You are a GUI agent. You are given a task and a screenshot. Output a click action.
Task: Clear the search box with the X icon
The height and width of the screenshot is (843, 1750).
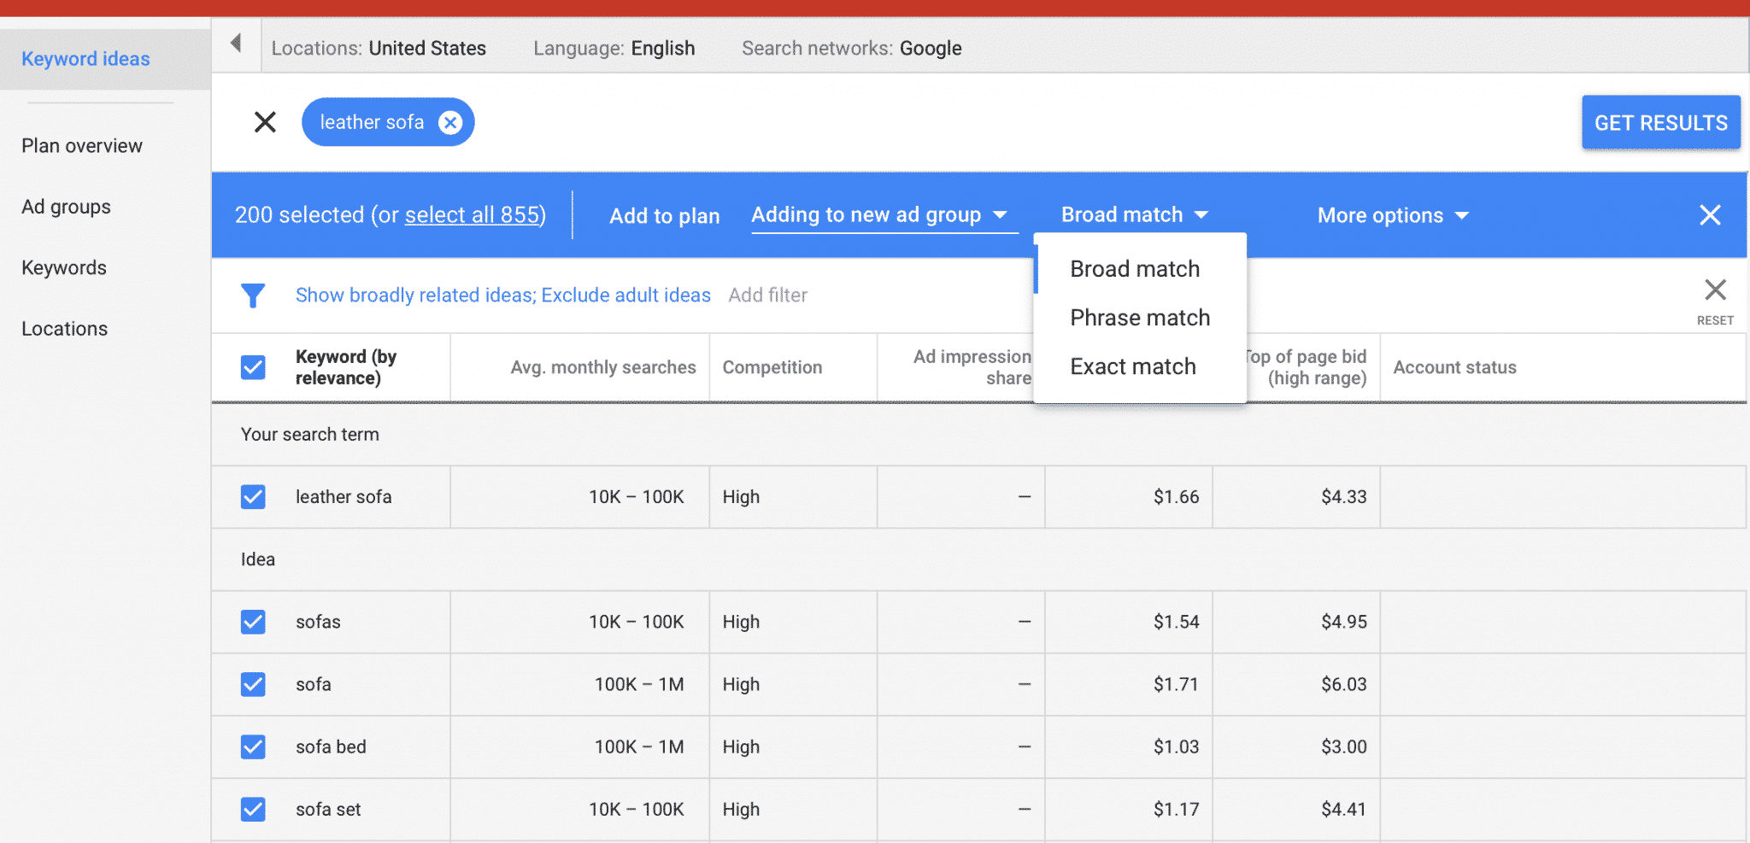tap(265, 122)
